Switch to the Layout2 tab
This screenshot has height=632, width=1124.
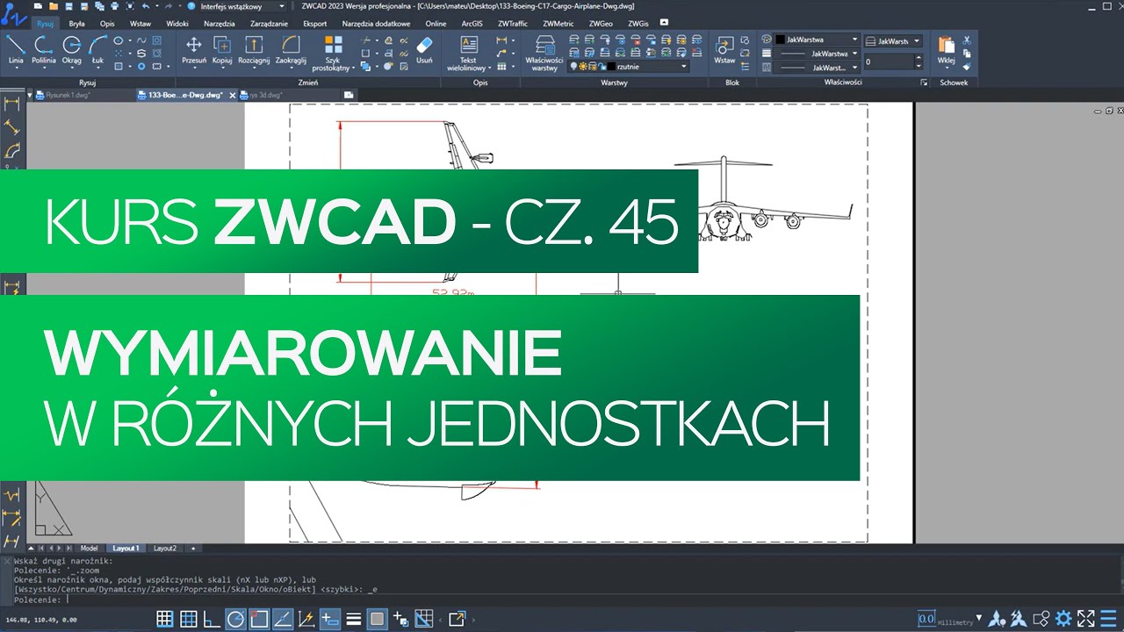coord(165,549)
